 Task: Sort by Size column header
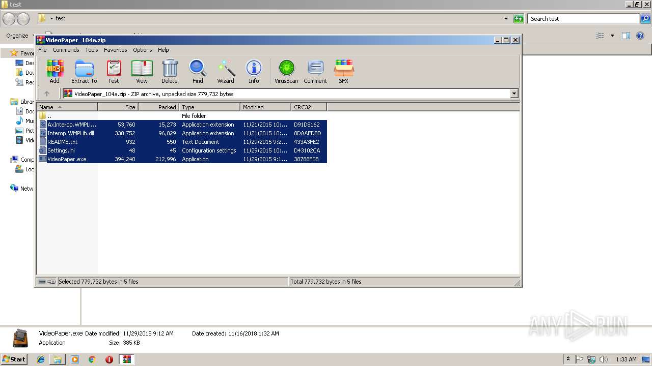[x=118, y=107]
